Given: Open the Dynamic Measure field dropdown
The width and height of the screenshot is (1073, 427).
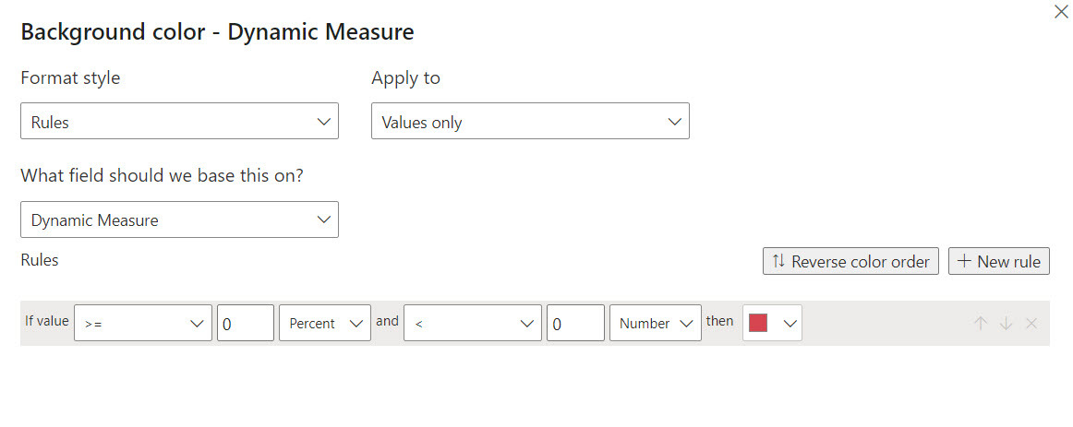Looking at the screenshot, I should [179, 220].
